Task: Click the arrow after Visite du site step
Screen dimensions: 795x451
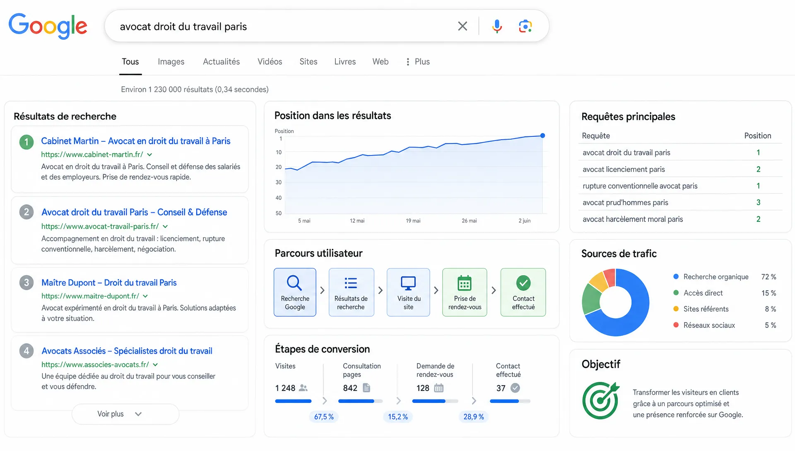Action: 436,291
